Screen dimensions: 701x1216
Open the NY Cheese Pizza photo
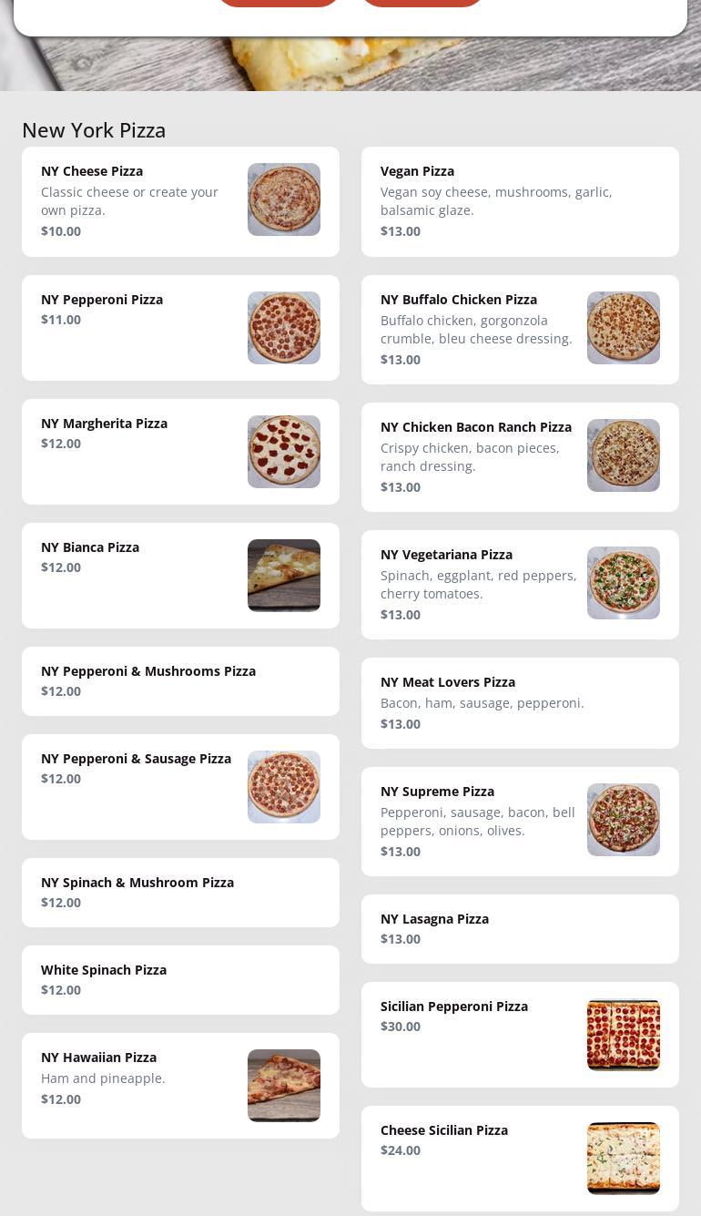click(284, 199)
